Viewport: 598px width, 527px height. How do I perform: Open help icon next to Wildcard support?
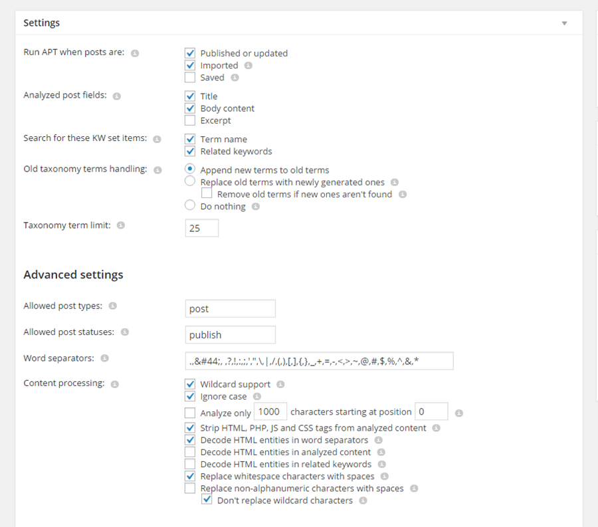coord(280,384)
